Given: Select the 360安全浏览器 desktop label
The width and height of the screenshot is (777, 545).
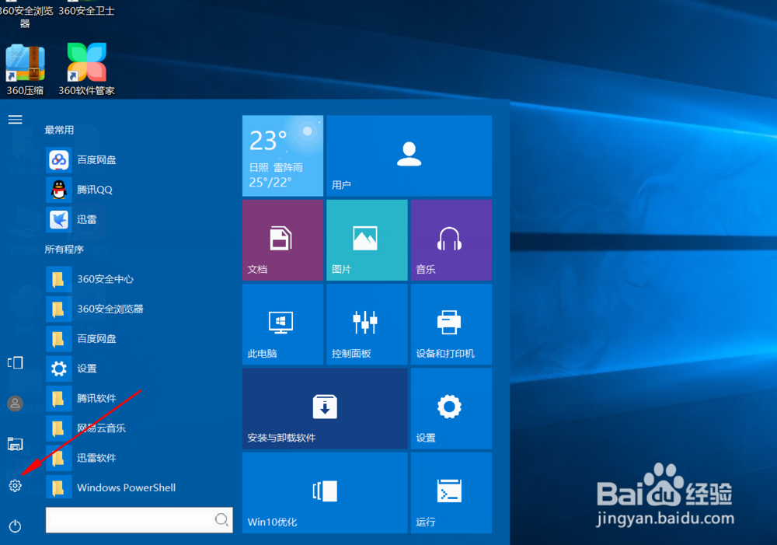Looking at the screenshot, I should point(26,16).
